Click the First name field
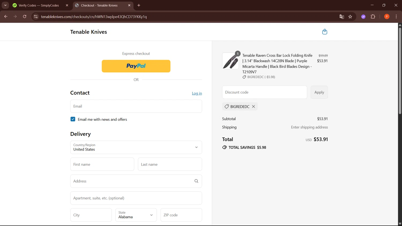Image resolution: width=402 pixels, height=226 pixels. coord(102,164)
